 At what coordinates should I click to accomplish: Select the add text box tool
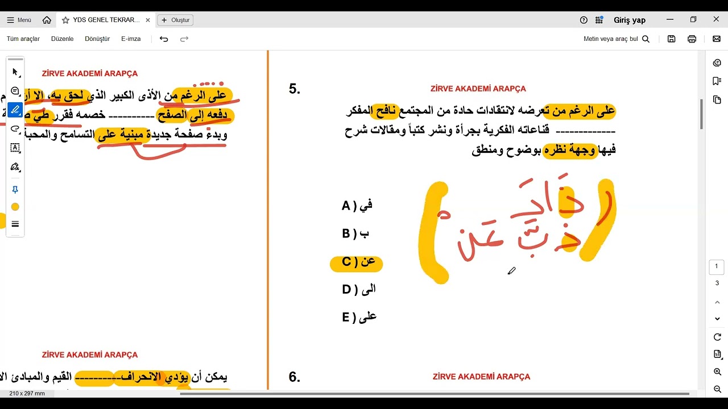click(15, 148)
